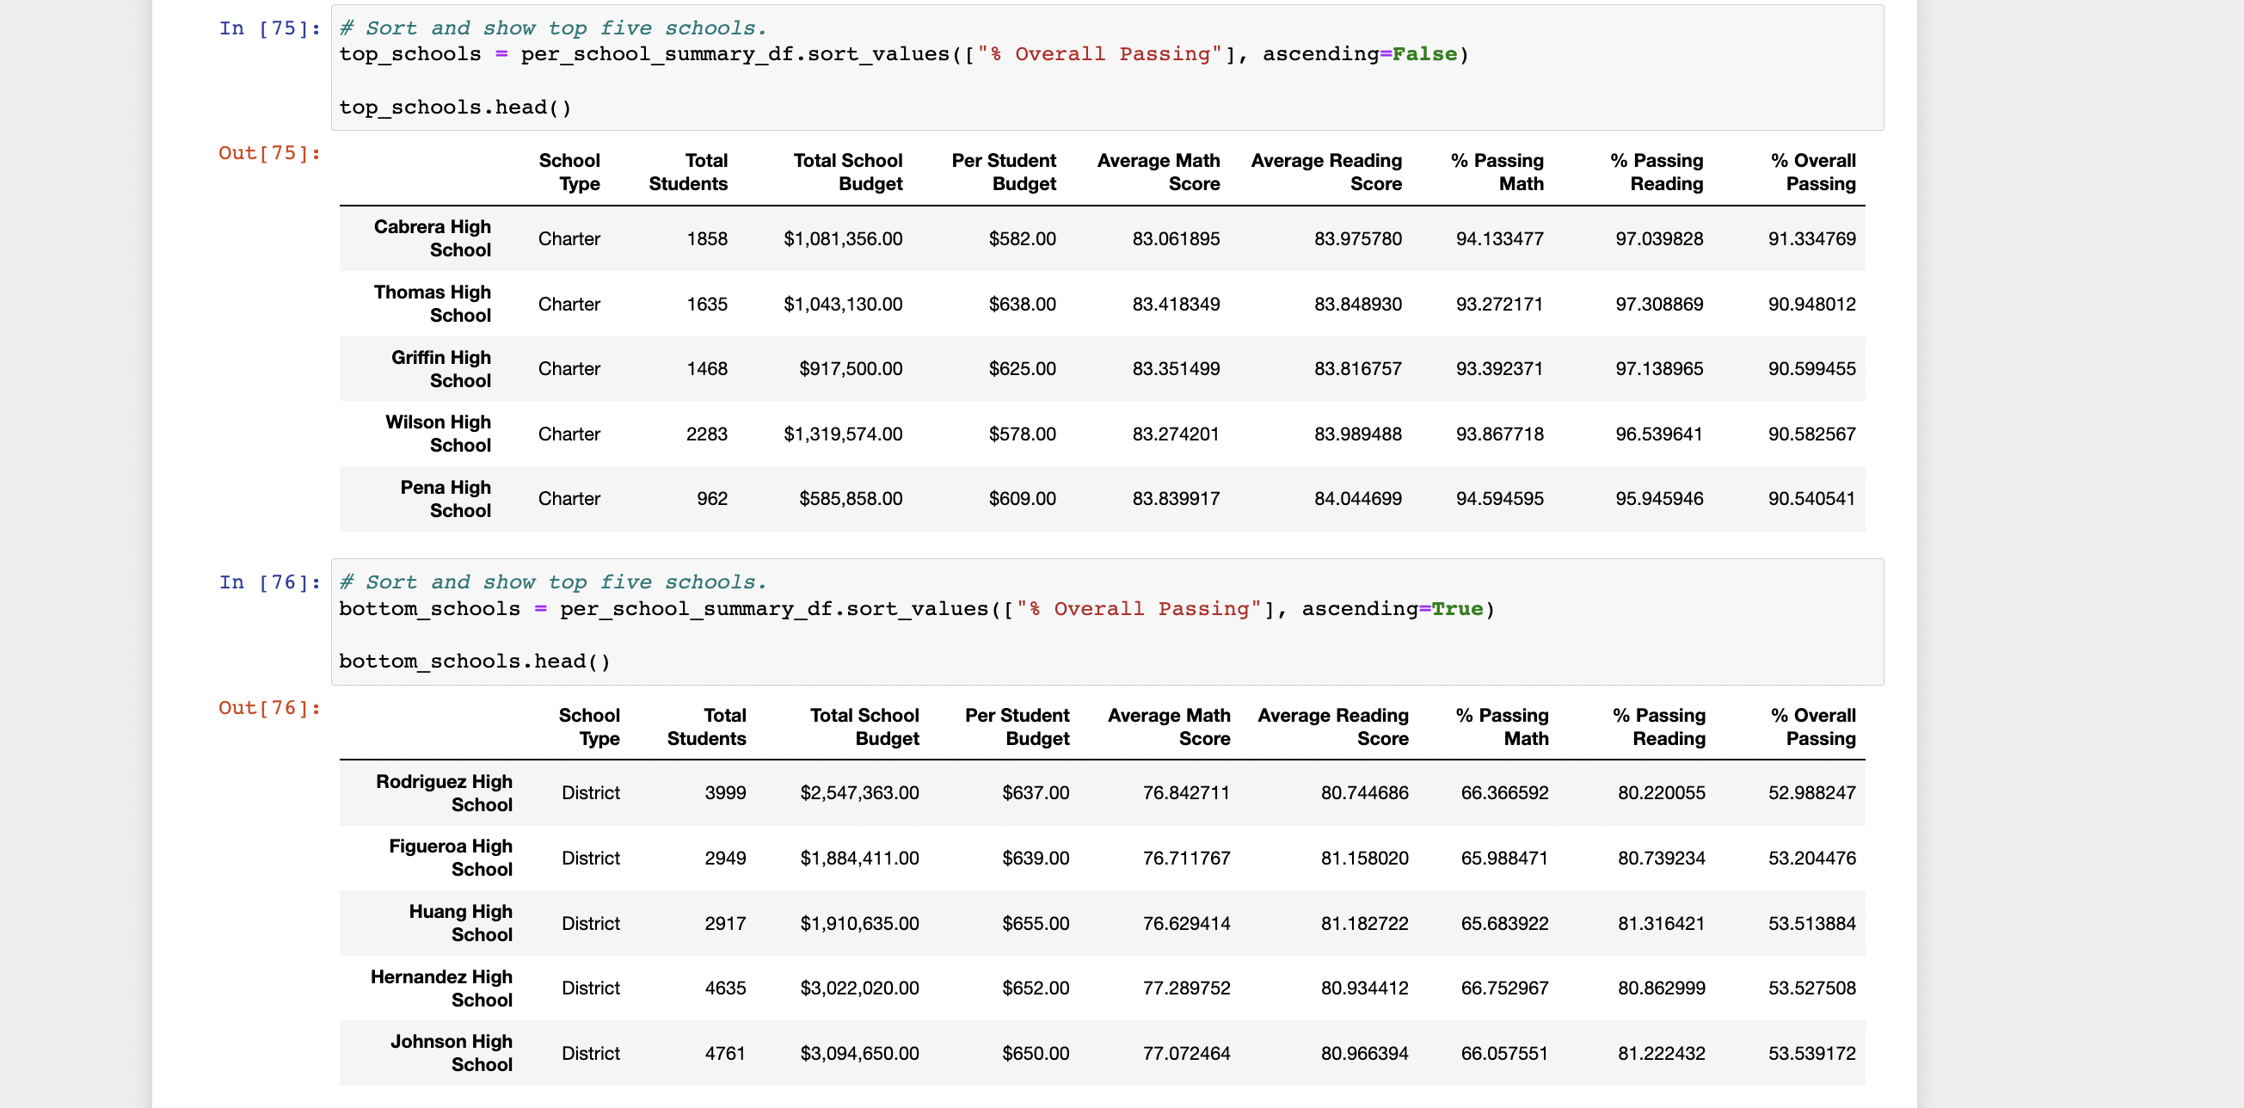
Task: Click the Average Math Score column header
Action: pyautogui.click(x=1159, y=171)
